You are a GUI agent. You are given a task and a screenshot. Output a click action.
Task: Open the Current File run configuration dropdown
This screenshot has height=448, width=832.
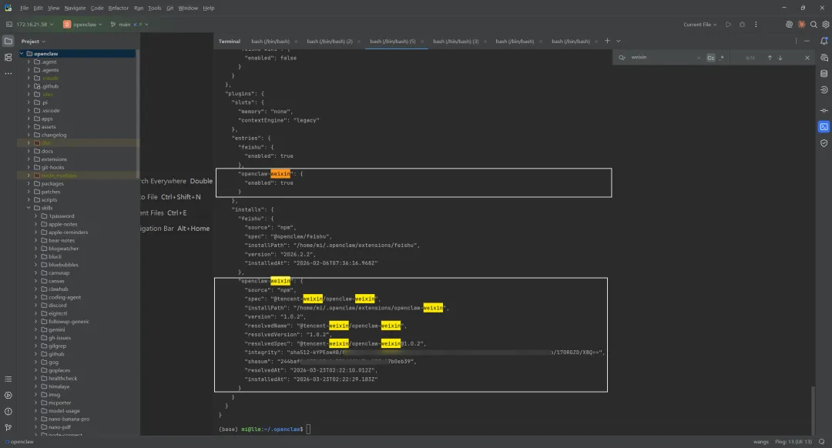pos(699,25)
